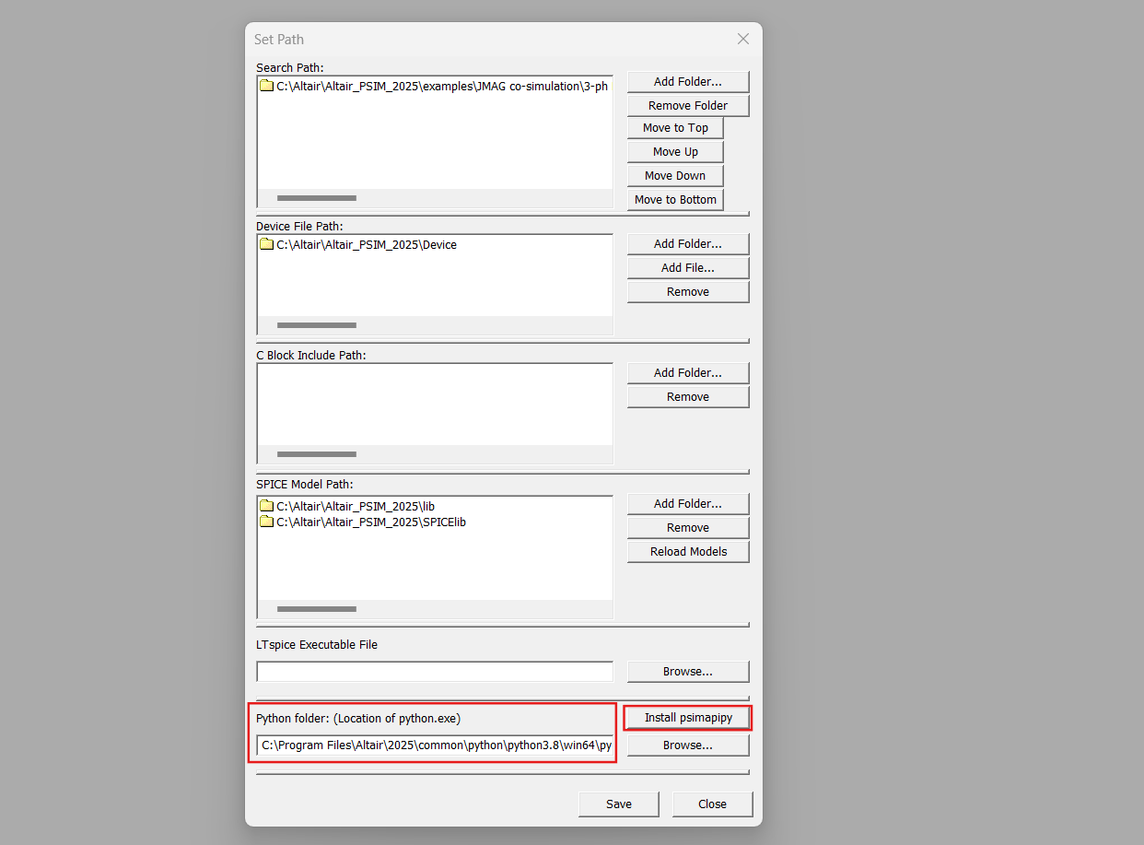
Task: Save the path settings
Action: (x=619, y=804)
